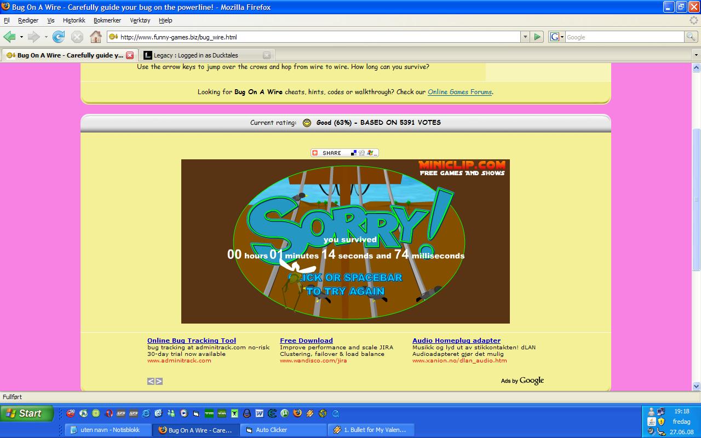This screenshot has width=701, height=438.
Task: Click the page vertical scrollbar thumb
Action: (x=697, y=200)
